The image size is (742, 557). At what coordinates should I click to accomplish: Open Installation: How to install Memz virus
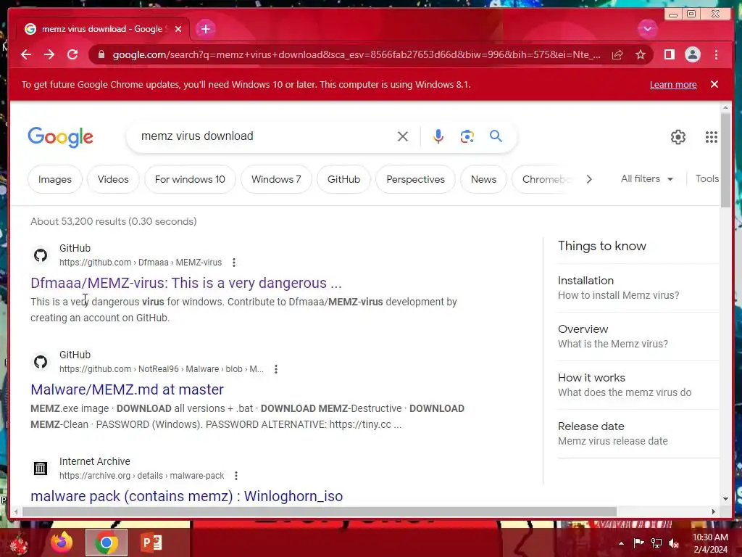click(x=637, y=287)
